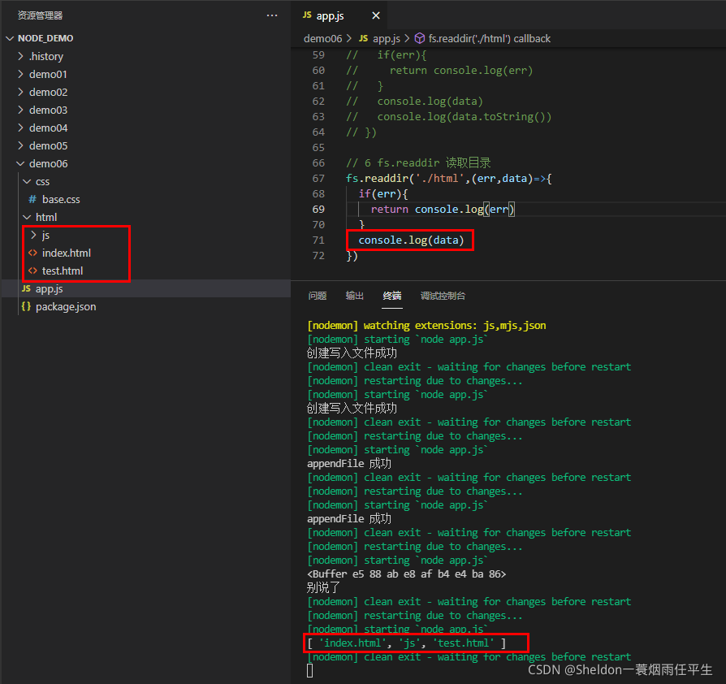Image resolution: width=726 pixels, height=684 pixels.
Task: Click the first 'appendFile 成功' terminal line
Action: click(x=349, y=464)
